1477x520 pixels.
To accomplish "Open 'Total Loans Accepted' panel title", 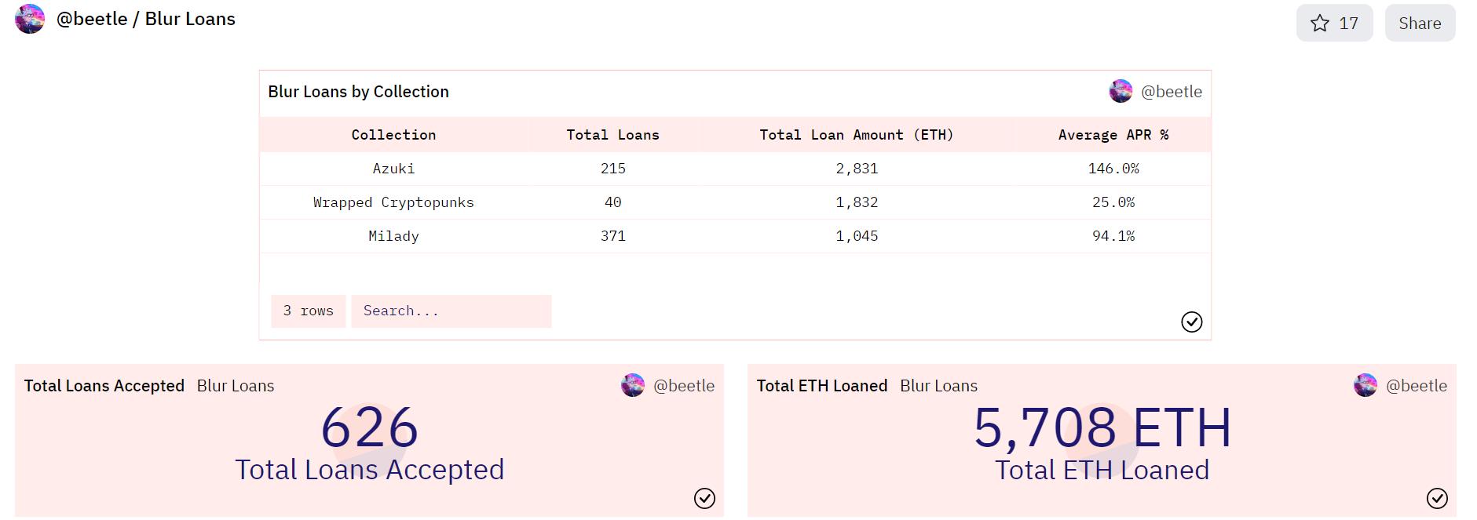I will point(104,385).
